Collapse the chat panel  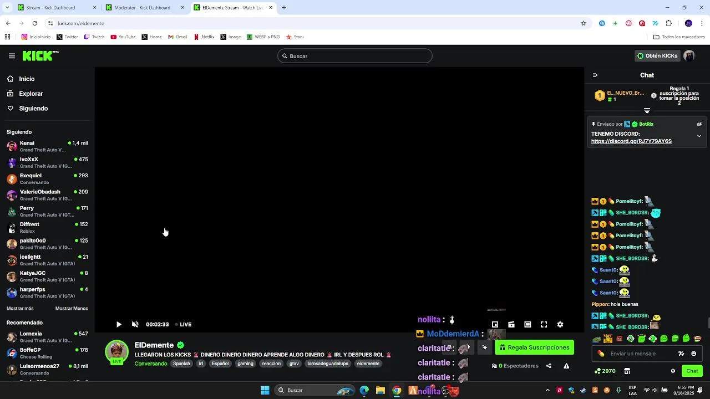pyautogui.click(x=595, y=75)
